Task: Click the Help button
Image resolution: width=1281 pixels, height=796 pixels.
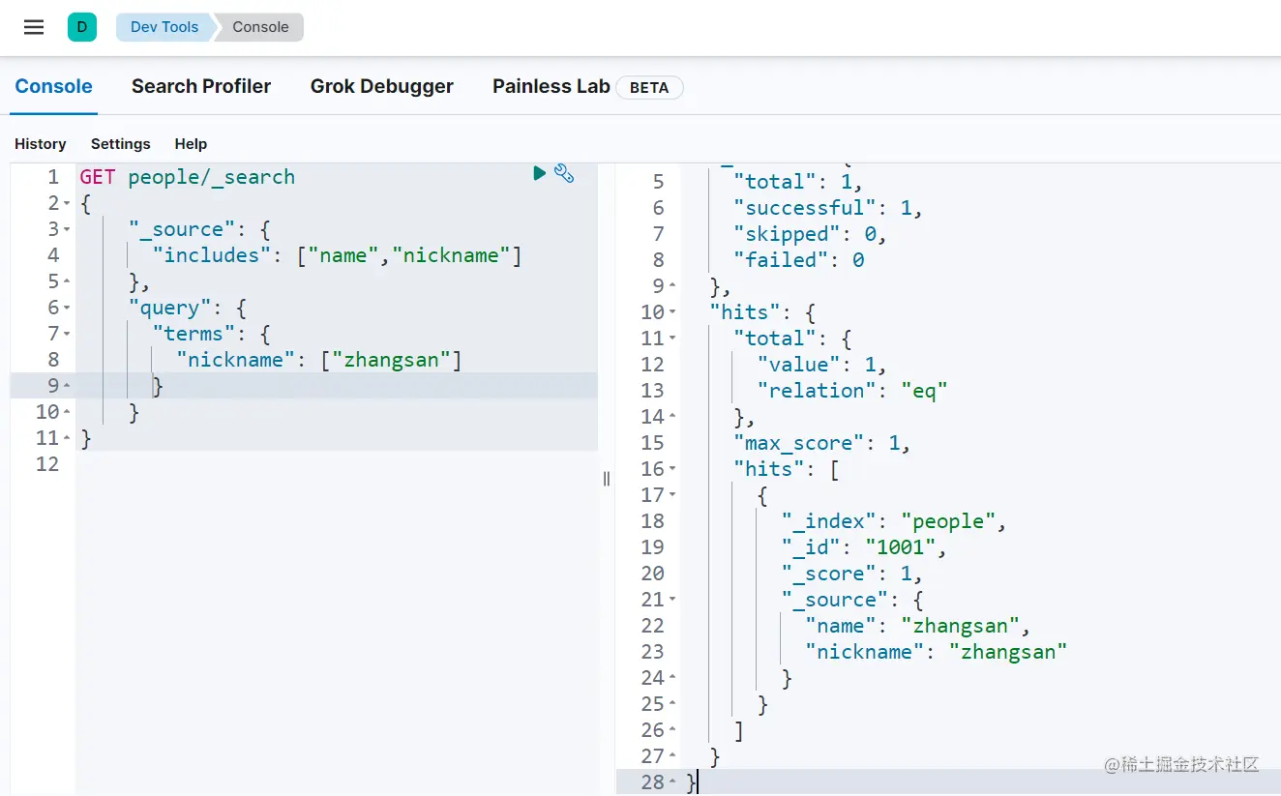Action: click(x=191, y=144)
